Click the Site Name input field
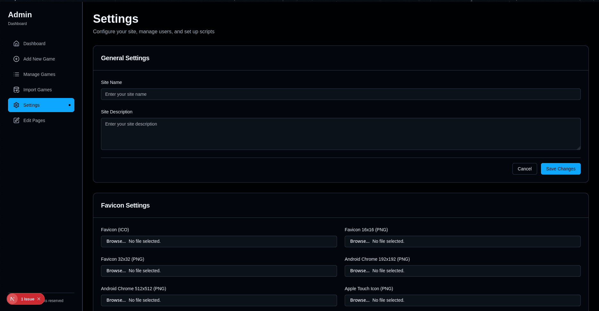 (x=341, y=94)
